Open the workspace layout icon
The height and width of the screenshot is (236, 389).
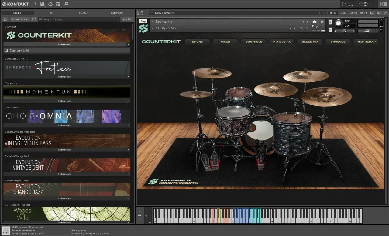pos(58,4)
